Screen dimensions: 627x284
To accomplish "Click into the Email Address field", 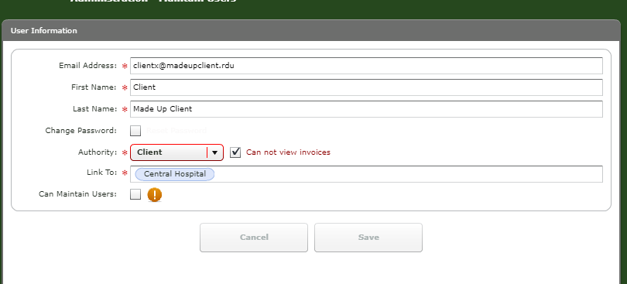I will click(x=366, y=66).
